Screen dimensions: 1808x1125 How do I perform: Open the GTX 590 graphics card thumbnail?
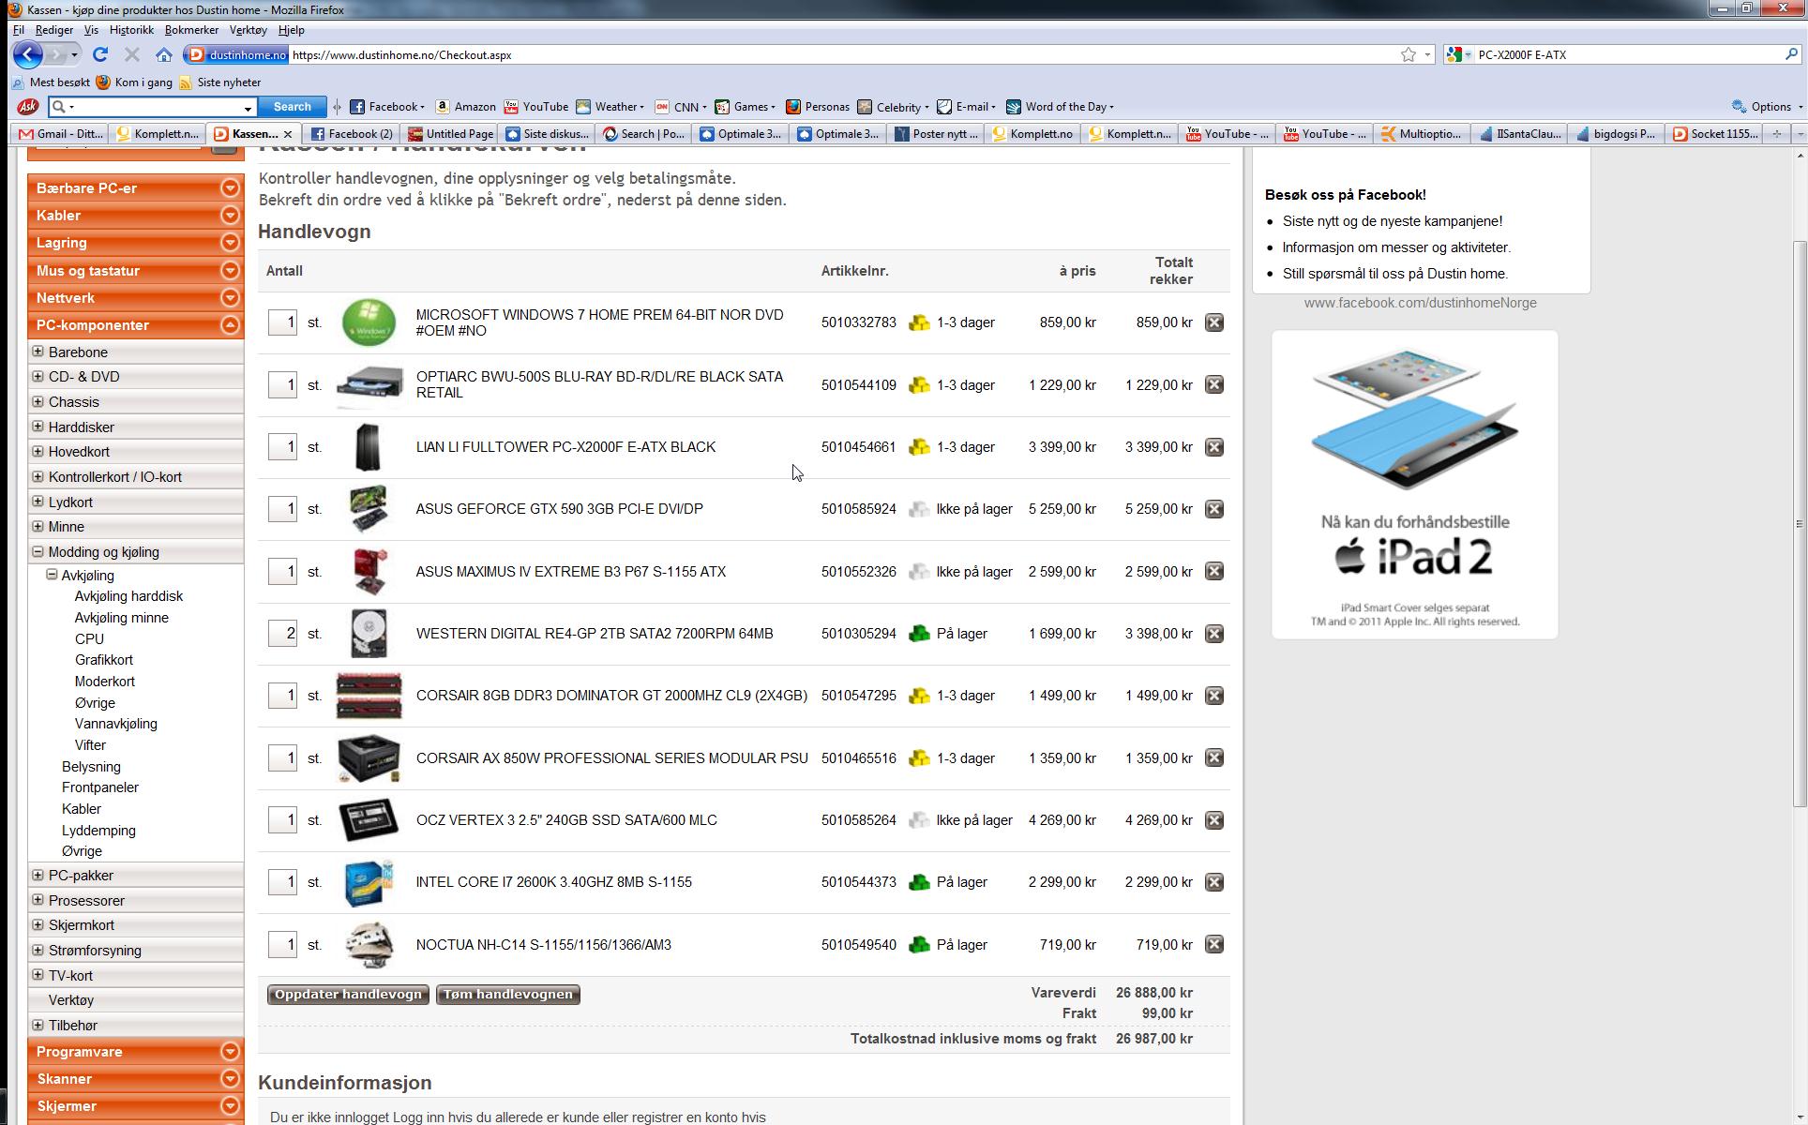point(369,509)
